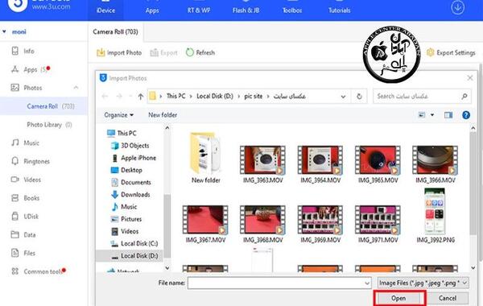Select Camera Roll in sidebar
Viewport: 483px width, 306px height.
[43, 106]
